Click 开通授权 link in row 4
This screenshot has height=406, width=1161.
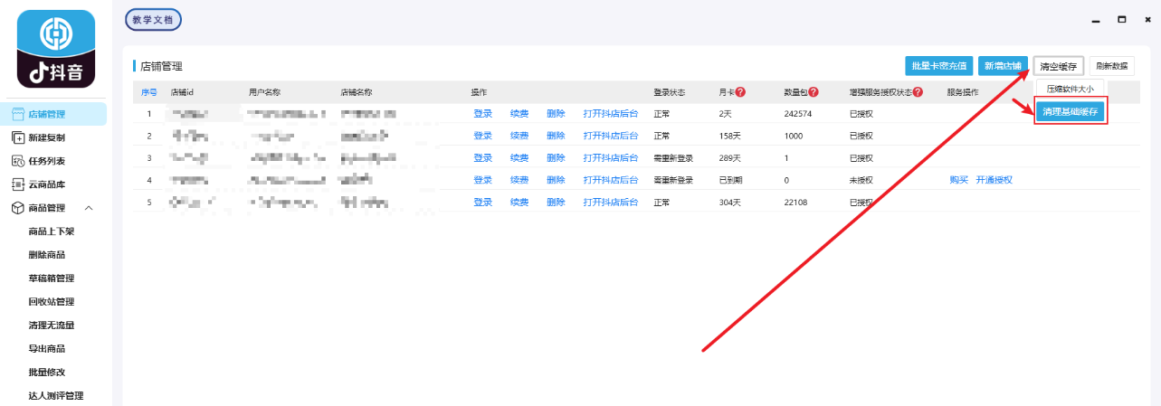pyautogui.click(x=994, y=180)
